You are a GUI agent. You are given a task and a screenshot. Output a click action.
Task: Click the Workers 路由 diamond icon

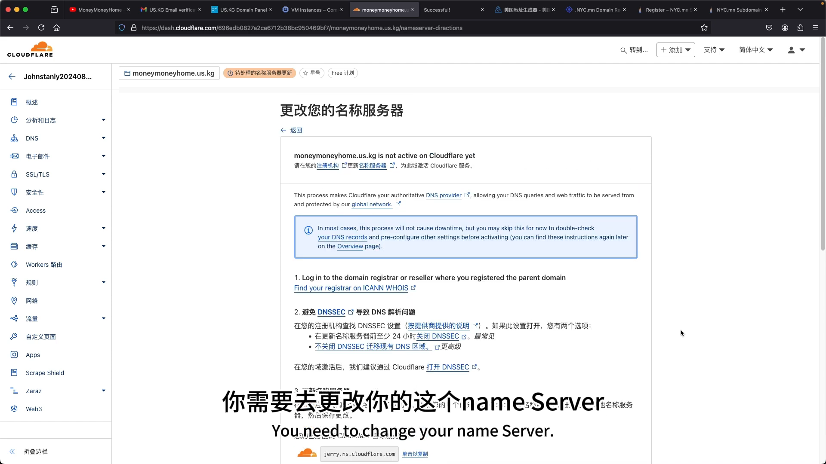click(x=14, y=264)
